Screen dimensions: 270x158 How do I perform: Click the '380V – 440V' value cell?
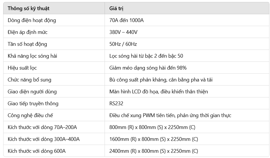(123, 32)
